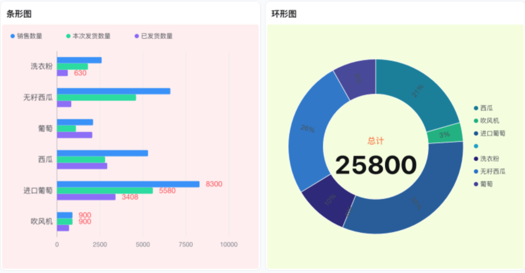525x273 pixels.
Task: Click the blue 销售数量 bar for 葡萄
Action: pyautogui.click(x=75, y=122)
